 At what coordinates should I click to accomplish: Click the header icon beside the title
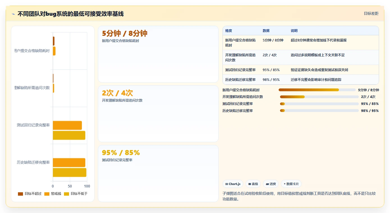[13, 14]
